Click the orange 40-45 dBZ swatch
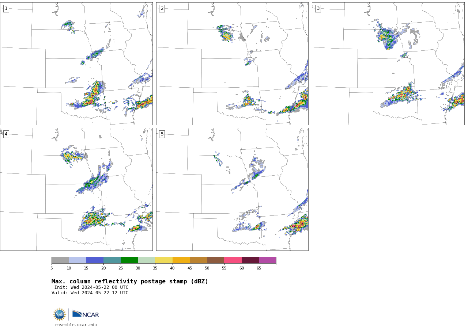Viewport: 468px width, 329px height. [181, 260]
